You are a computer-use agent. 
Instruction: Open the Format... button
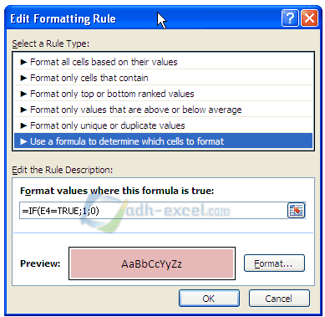[274, 263]
